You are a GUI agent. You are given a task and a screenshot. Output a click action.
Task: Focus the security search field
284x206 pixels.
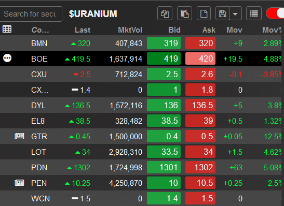tap(31, 14)
